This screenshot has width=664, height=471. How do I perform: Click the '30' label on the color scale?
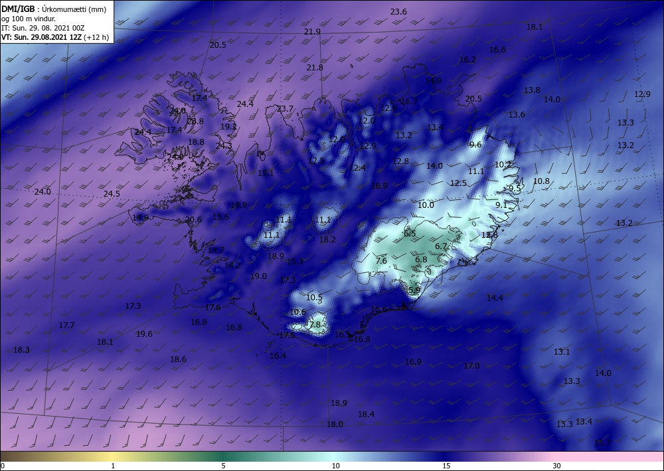[x=557, y=466]
